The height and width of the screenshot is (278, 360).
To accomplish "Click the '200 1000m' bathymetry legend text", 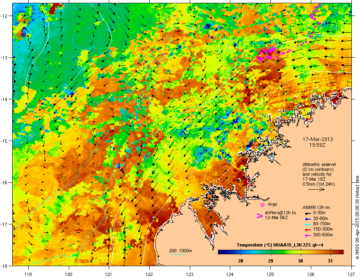I will pyautogui.click(x=181, y=251).
